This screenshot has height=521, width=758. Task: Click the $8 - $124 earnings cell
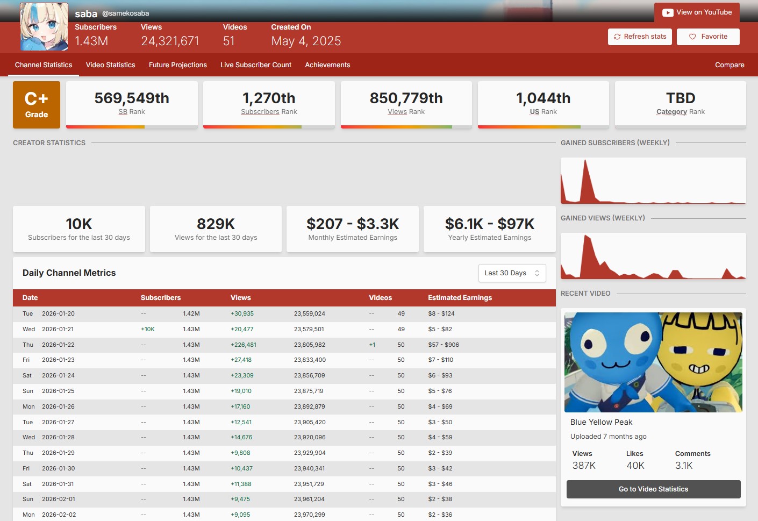441,314
